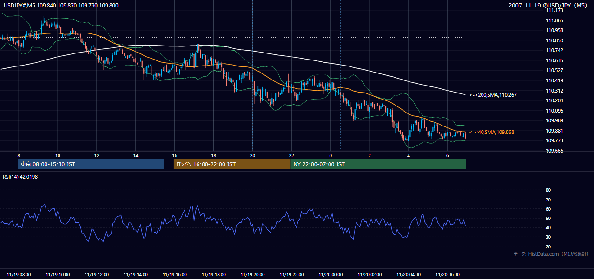Click price axis value 110.312
This screenshot has width=594, height=279.
[x=554, y=91]
